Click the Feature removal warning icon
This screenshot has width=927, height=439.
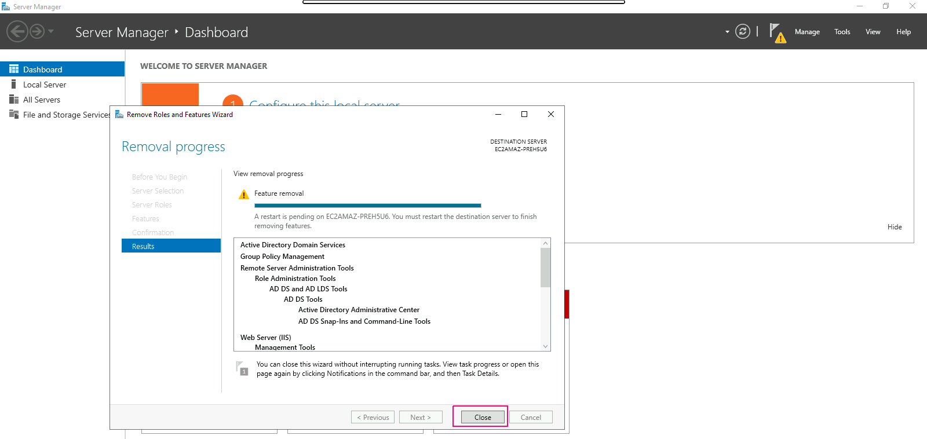pos(244,195)
